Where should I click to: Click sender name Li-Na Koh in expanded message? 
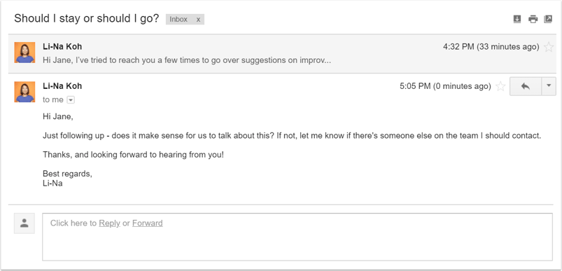[x=62, y=86]
